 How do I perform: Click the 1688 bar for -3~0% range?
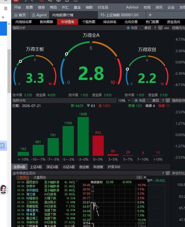83,136
